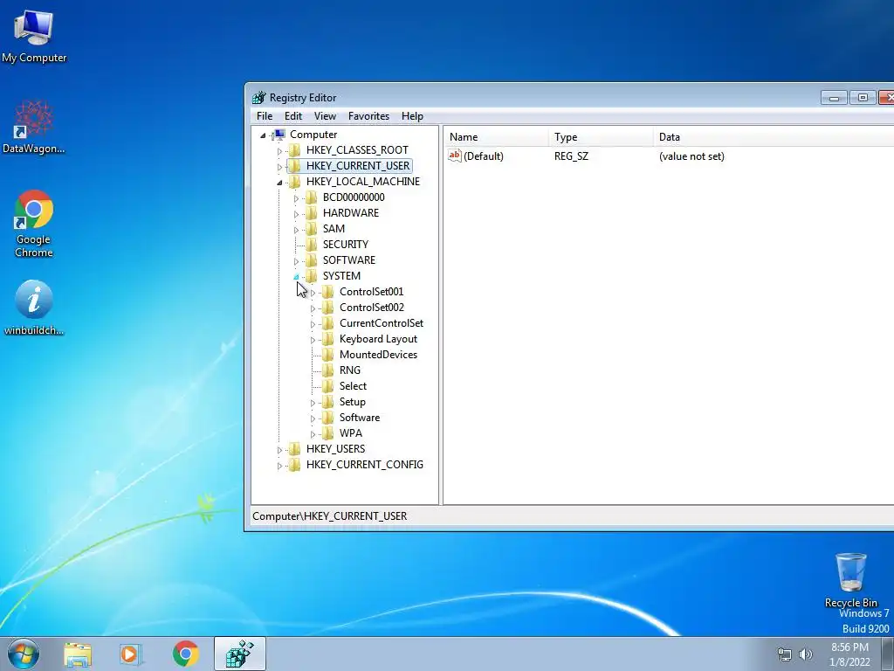Collapse HKEY_LOCAL_MACHINE arrow
Image resolution: width=894 pixels, height=671 pixels.
(279, 183)
